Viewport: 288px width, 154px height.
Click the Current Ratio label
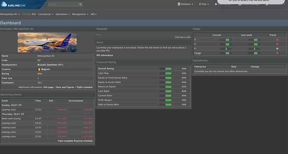coord(105,96)
